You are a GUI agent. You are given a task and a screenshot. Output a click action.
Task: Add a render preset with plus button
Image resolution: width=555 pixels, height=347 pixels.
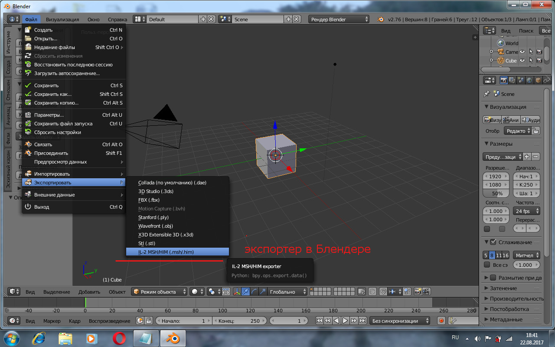coord(527,157)
